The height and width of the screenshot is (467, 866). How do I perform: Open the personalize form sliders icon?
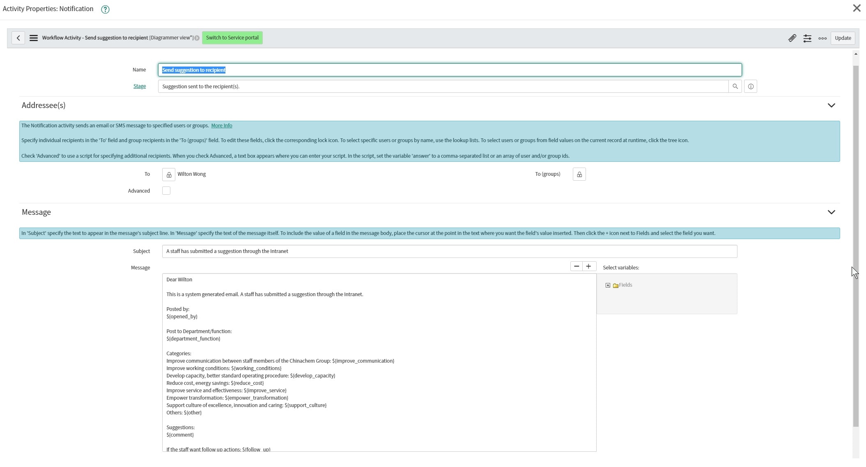[x=807, y=38]
